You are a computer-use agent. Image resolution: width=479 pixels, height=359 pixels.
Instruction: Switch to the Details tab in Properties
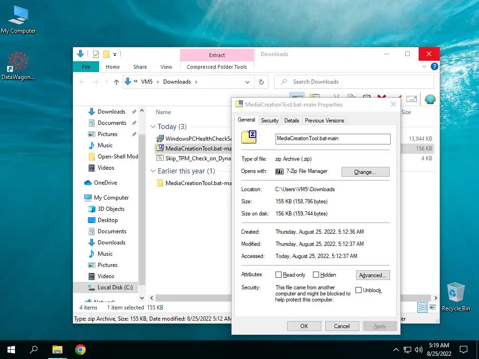tap(292, 121)
